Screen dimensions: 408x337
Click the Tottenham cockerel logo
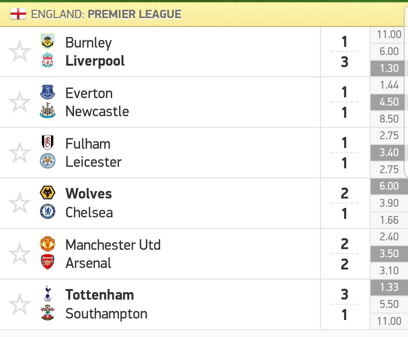48,294
